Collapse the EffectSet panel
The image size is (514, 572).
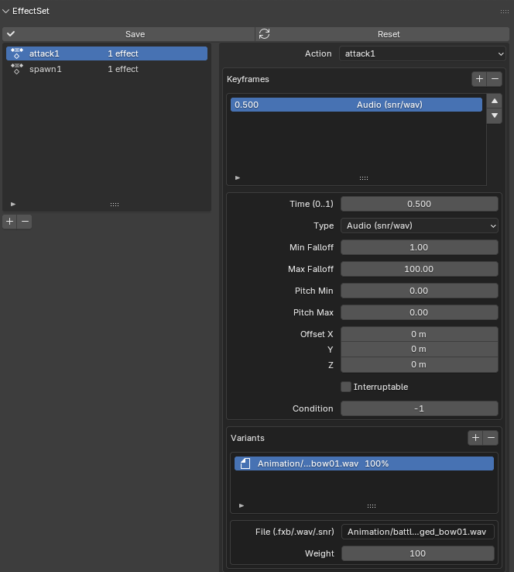(x=6, y=12)
